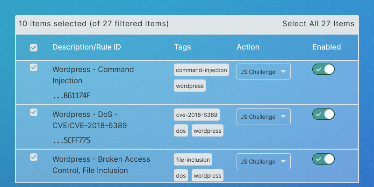This screenshot has height=187, width=374.
Task: Expand JS Challenge dropdown for DoS rule
Action: pos(264,116)
